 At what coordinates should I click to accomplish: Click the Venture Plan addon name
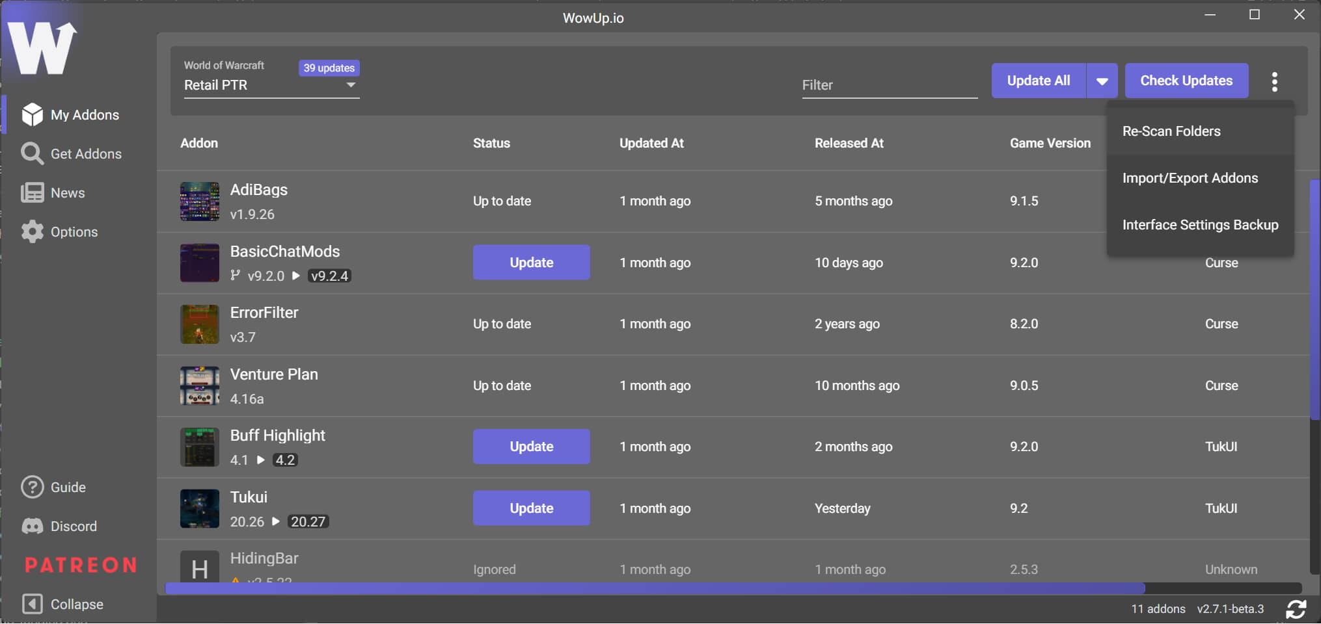(274, 374)
